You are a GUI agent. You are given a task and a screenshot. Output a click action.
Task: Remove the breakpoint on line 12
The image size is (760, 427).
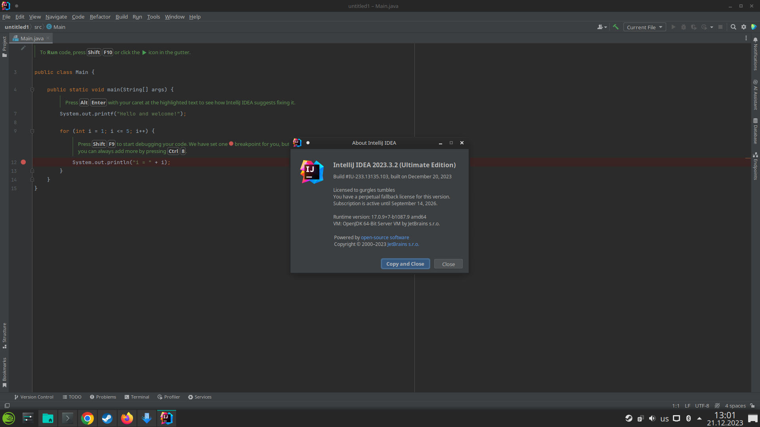[23, 162]
